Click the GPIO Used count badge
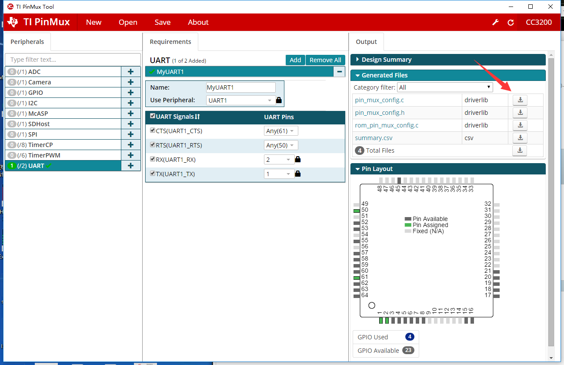Viewport: 564px width, 365px height. [x=410, y=337]
